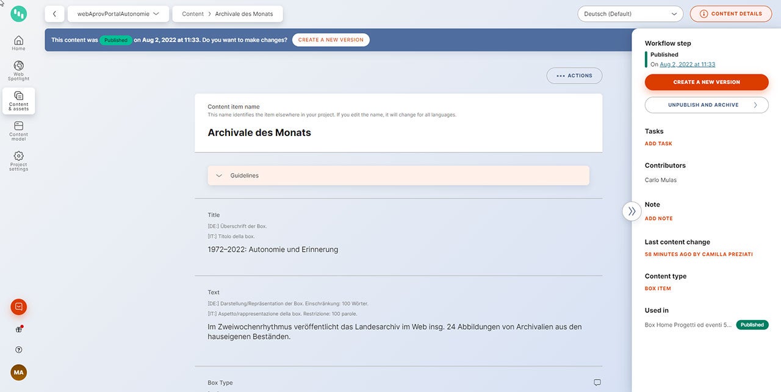
Task: Open the Deutsch (Default) language dropdown
Action: click(x=630, y=13)
